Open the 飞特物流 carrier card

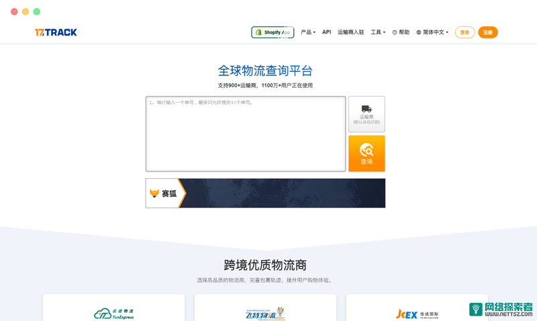click(x=265, y=308)
